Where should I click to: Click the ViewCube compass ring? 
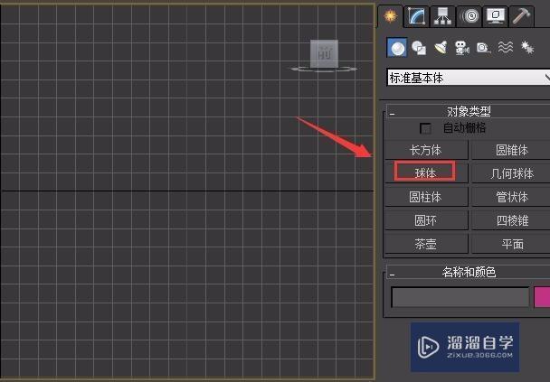tap(324, 69)
